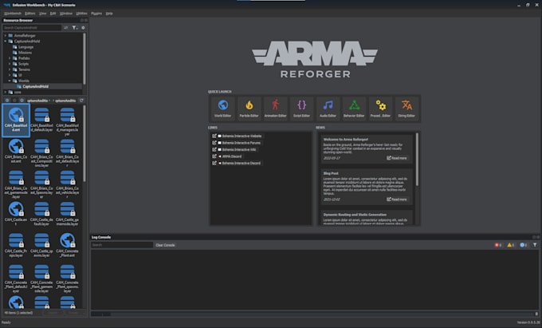Select CAH_Briars_Coast_Spawns.layer file

point(41,184)
